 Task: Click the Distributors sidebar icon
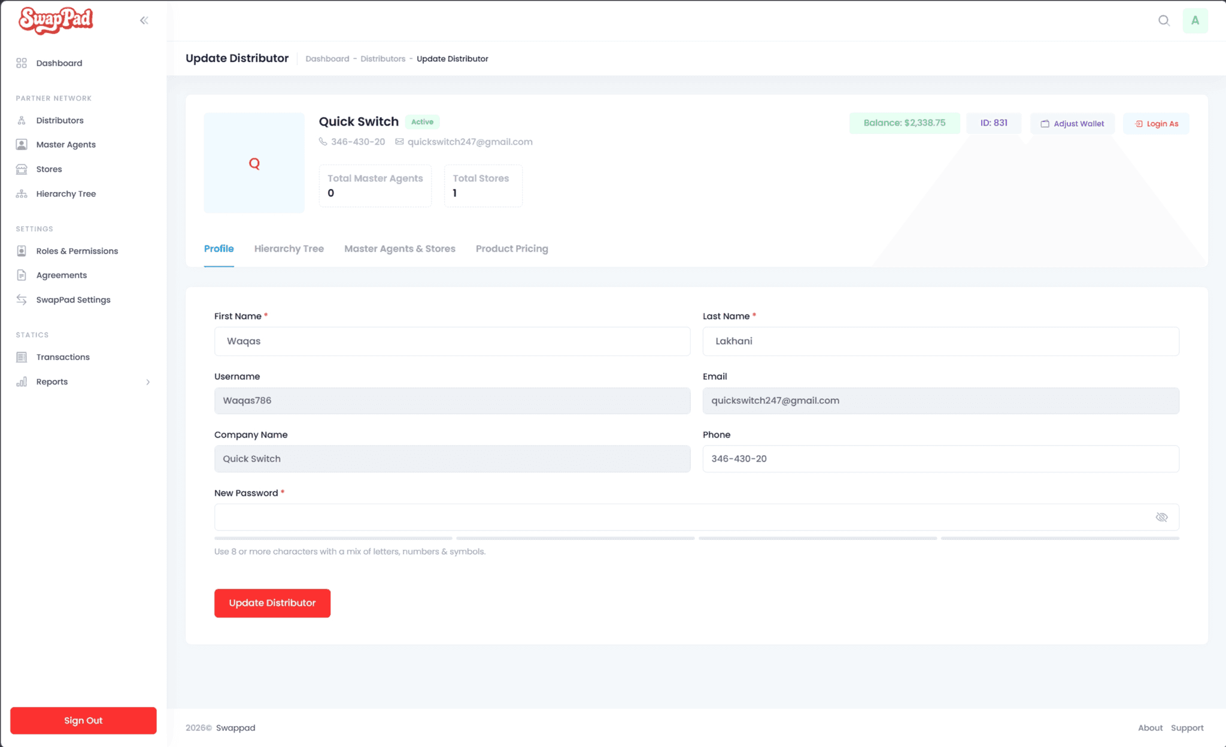22,120
